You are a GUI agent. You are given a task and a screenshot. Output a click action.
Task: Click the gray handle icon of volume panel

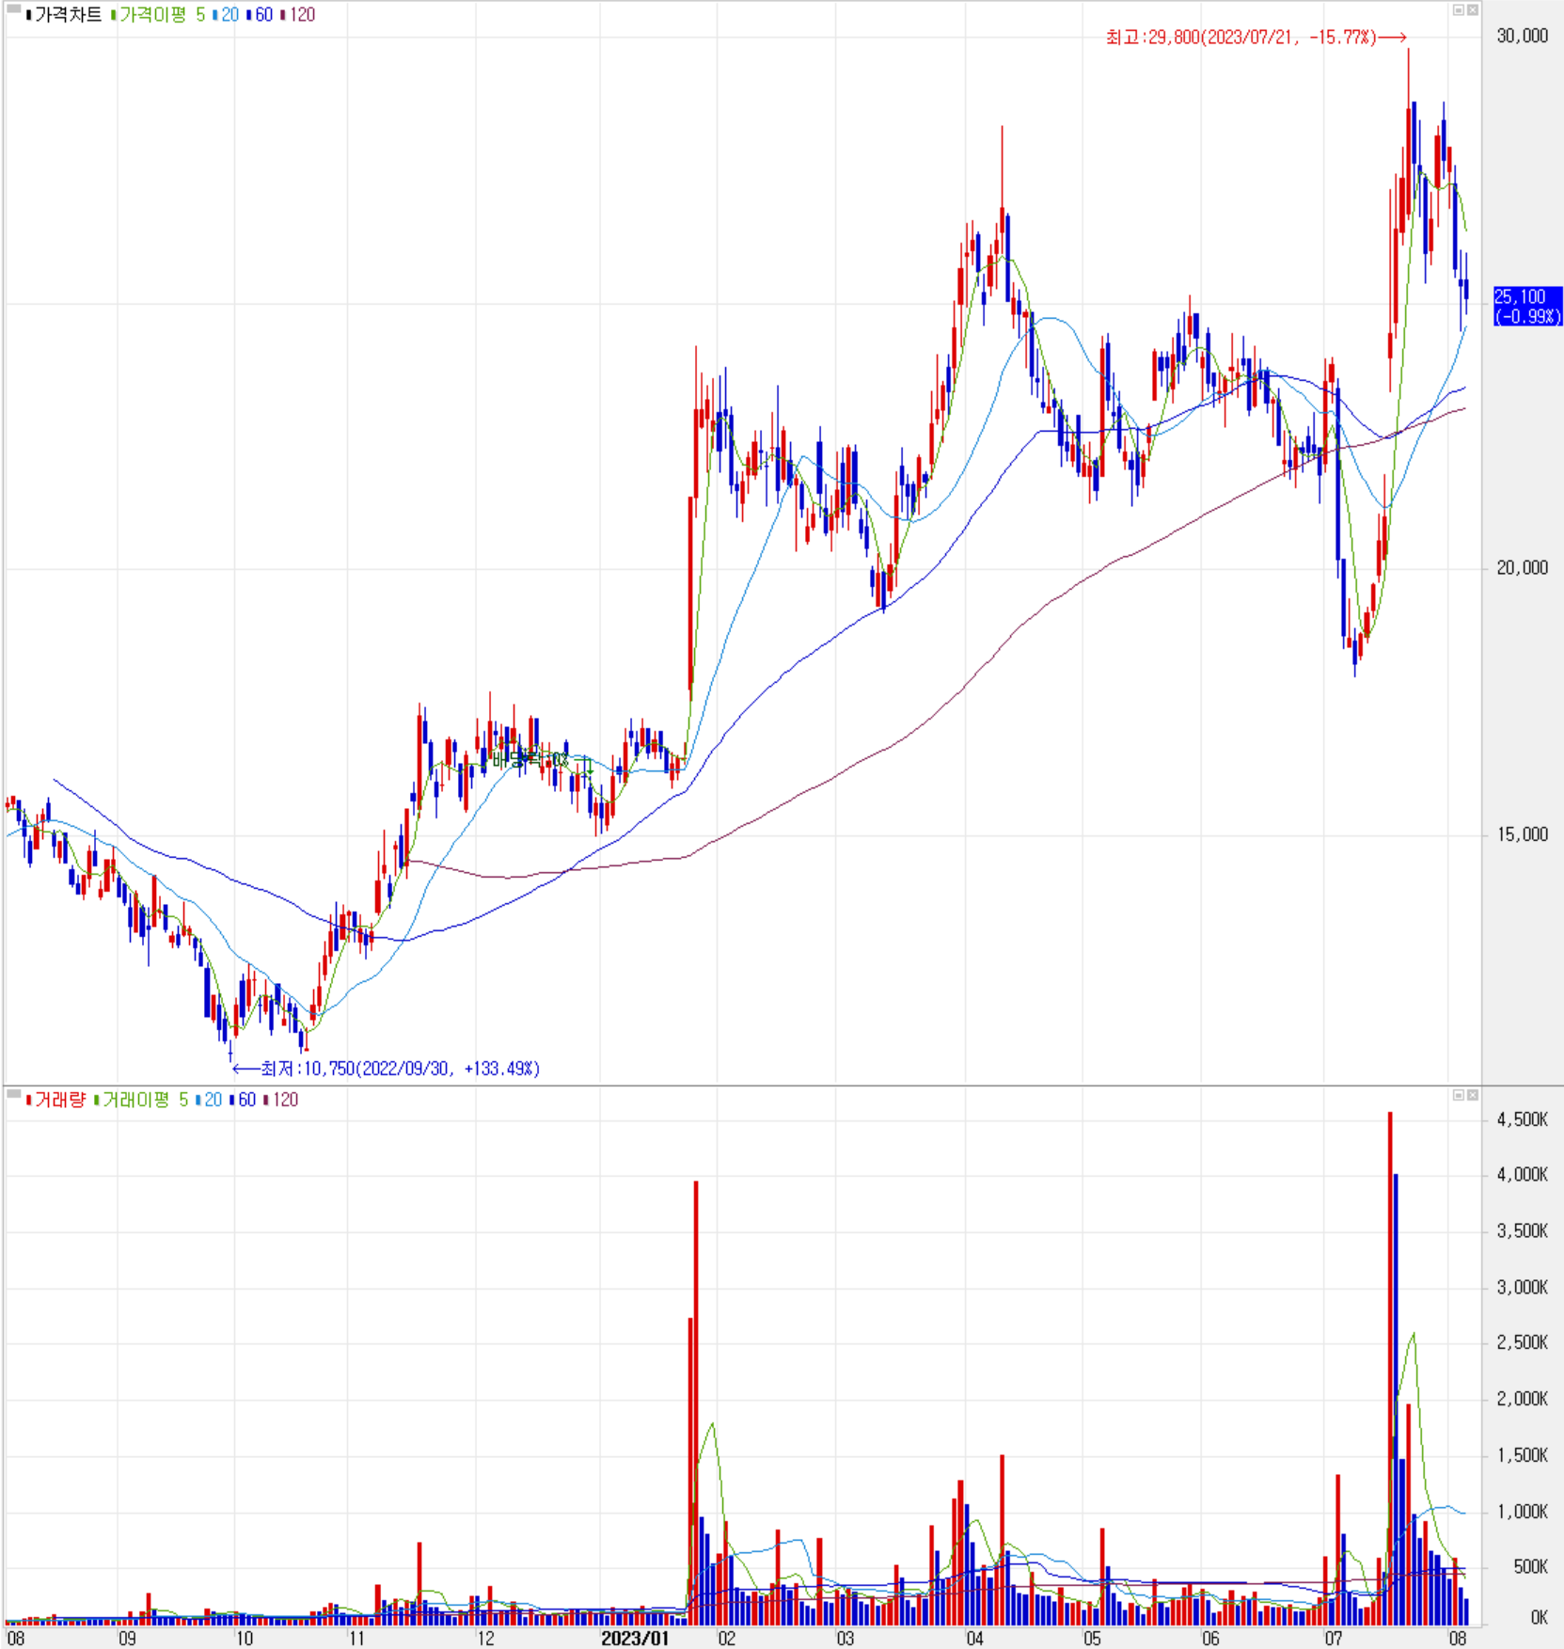(13, 1094)
